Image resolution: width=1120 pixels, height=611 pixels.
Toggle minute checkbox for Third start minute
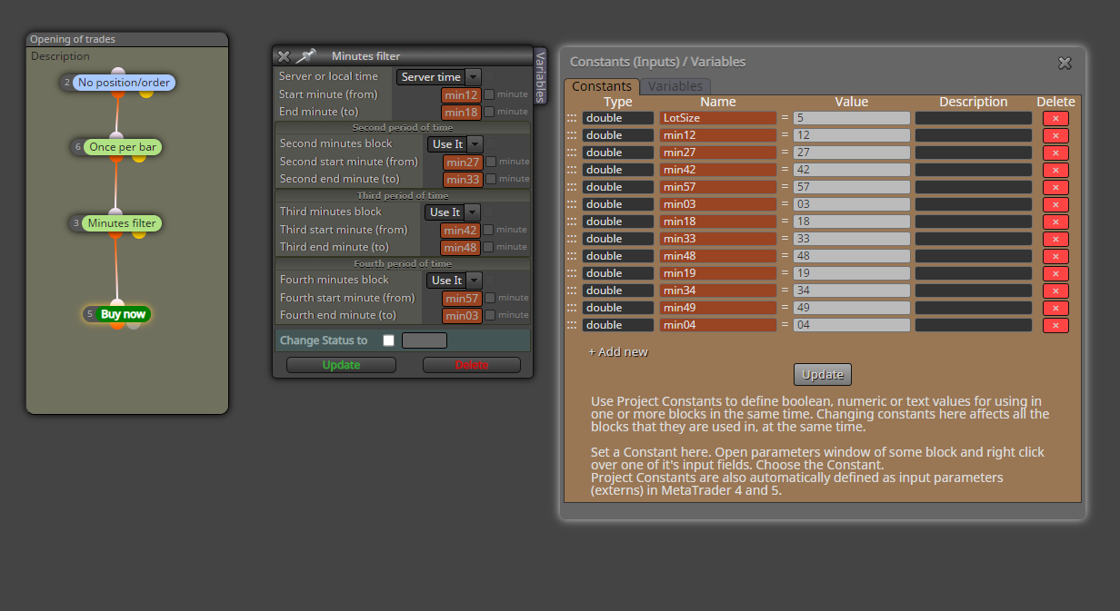(x=489, y=230)
